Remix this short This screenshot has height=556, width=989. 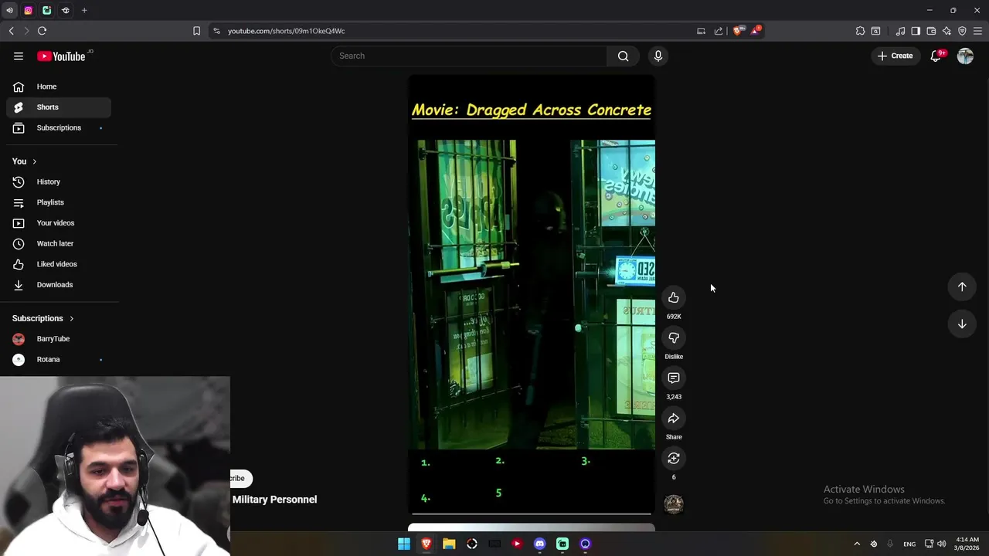tap(674, 459)
